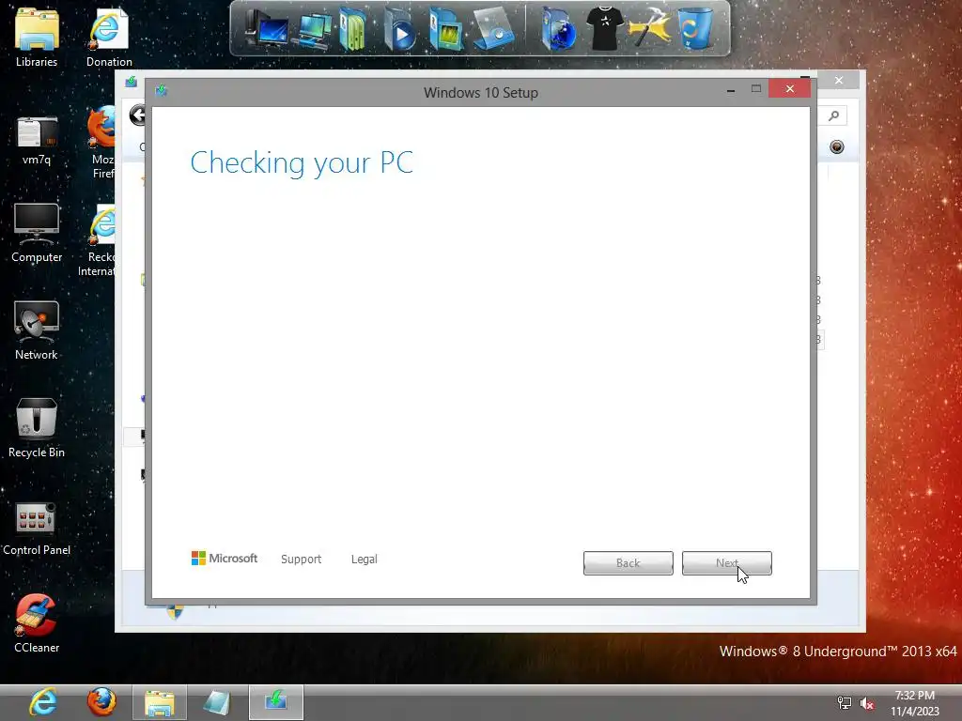Click the taskbar clock showing 7:32 PM
Viewport: 962px width, 721px height.
915,703
